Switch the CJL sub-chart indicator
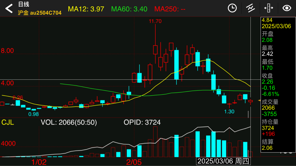 click(8, 122)
